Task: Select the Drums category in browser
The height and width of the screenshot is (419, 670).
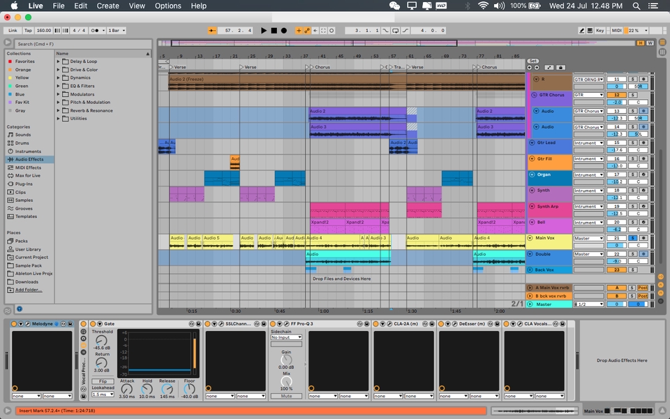Action: 23,143
